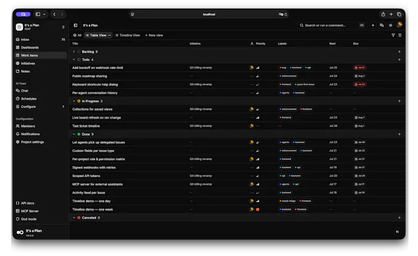Click the bug label on webhook row
Viewport: 418px width, 256px height.
(283, 68)
